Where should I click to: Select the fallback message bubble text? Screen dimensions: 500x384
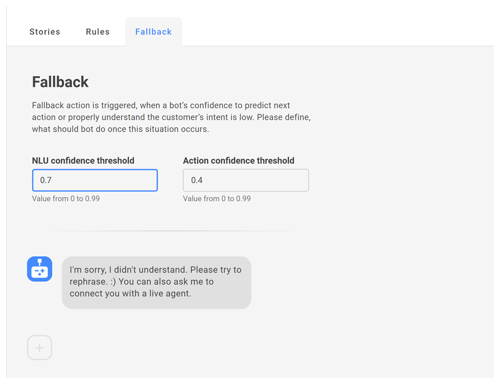tap(156, 282)
